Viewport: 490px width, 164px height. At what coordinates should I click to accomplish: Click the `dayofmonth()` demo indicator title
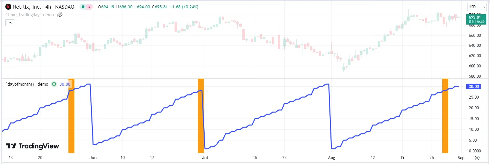[27, 84]
